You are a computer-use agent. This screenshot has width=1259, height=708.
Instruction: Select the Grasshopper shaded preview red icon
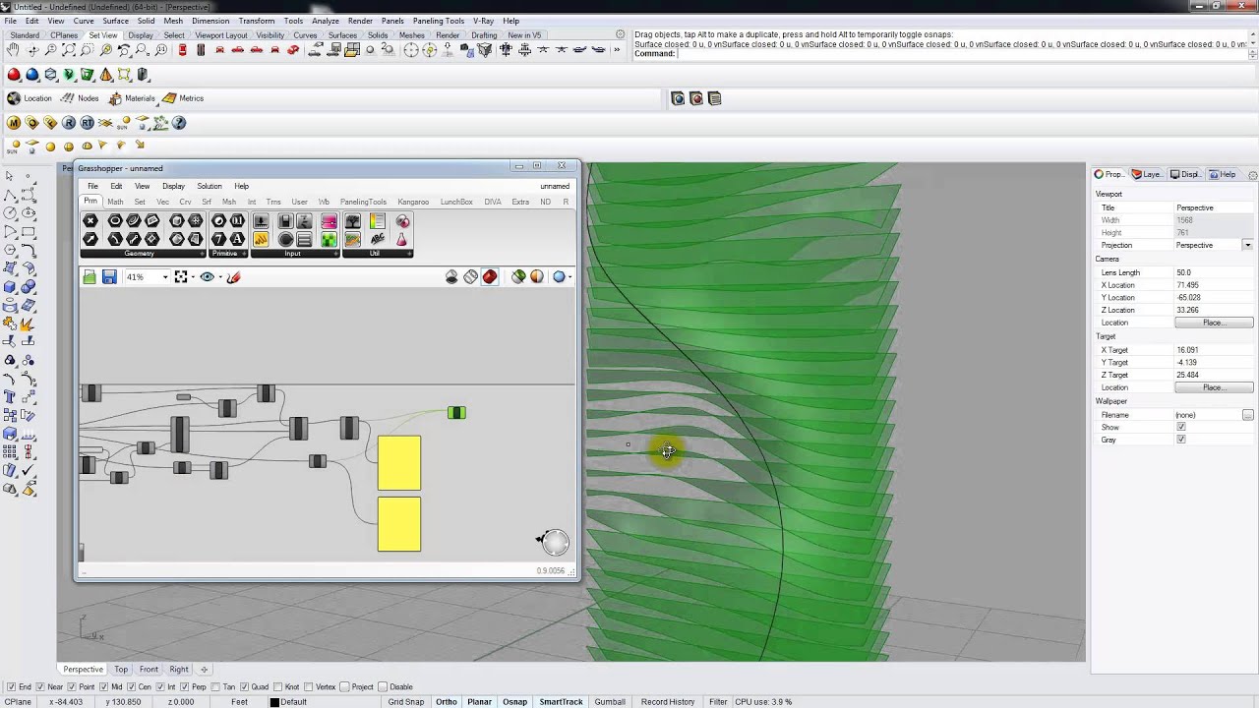pyautogui.click(x=490, y=277)
